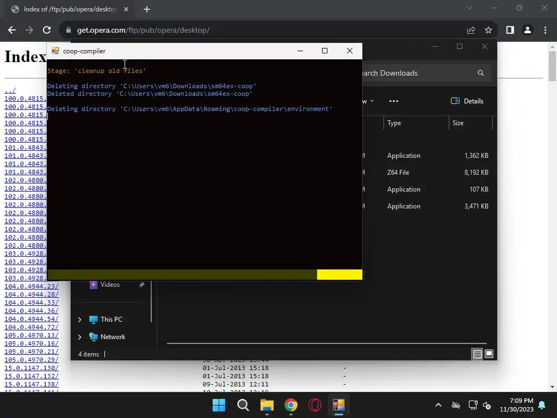Open 15.0.1147.138/ directory link
This screenshot has width=557, height=418.
[31, 385]
